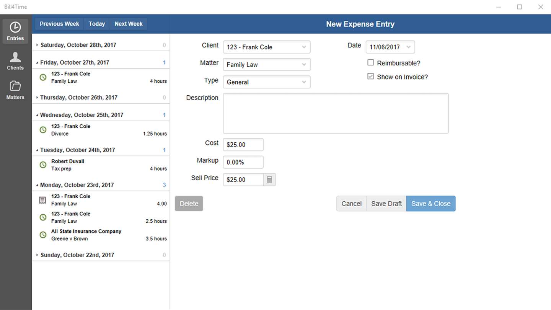Click clock icon for All State Insurance entry

click(43, 235)
